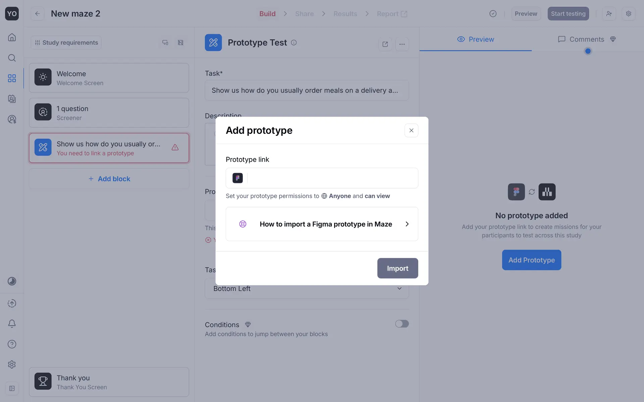Click the blue Add Prototype button
This screenshot has width=644, height=402.
(x=531, y=260)
